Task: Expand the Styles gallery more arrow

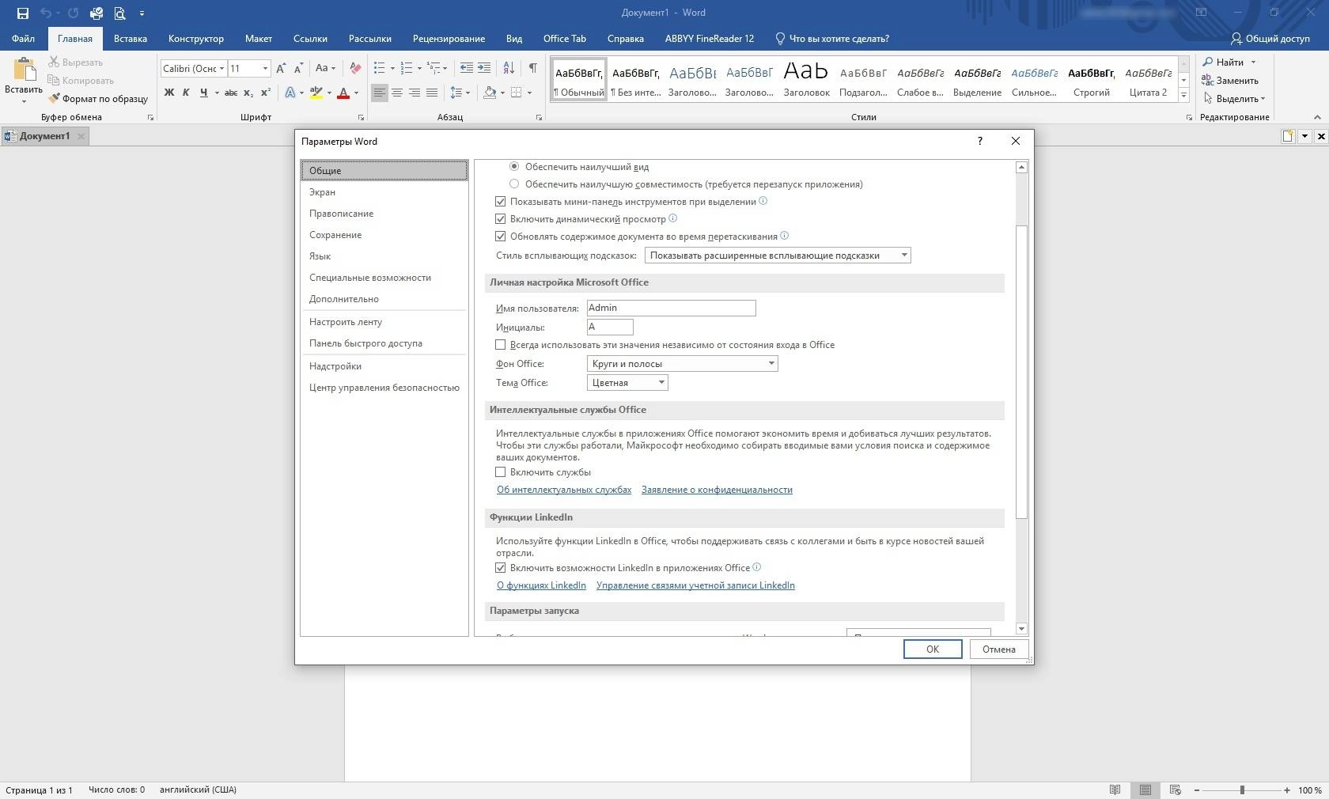Action: point(1183,96)
